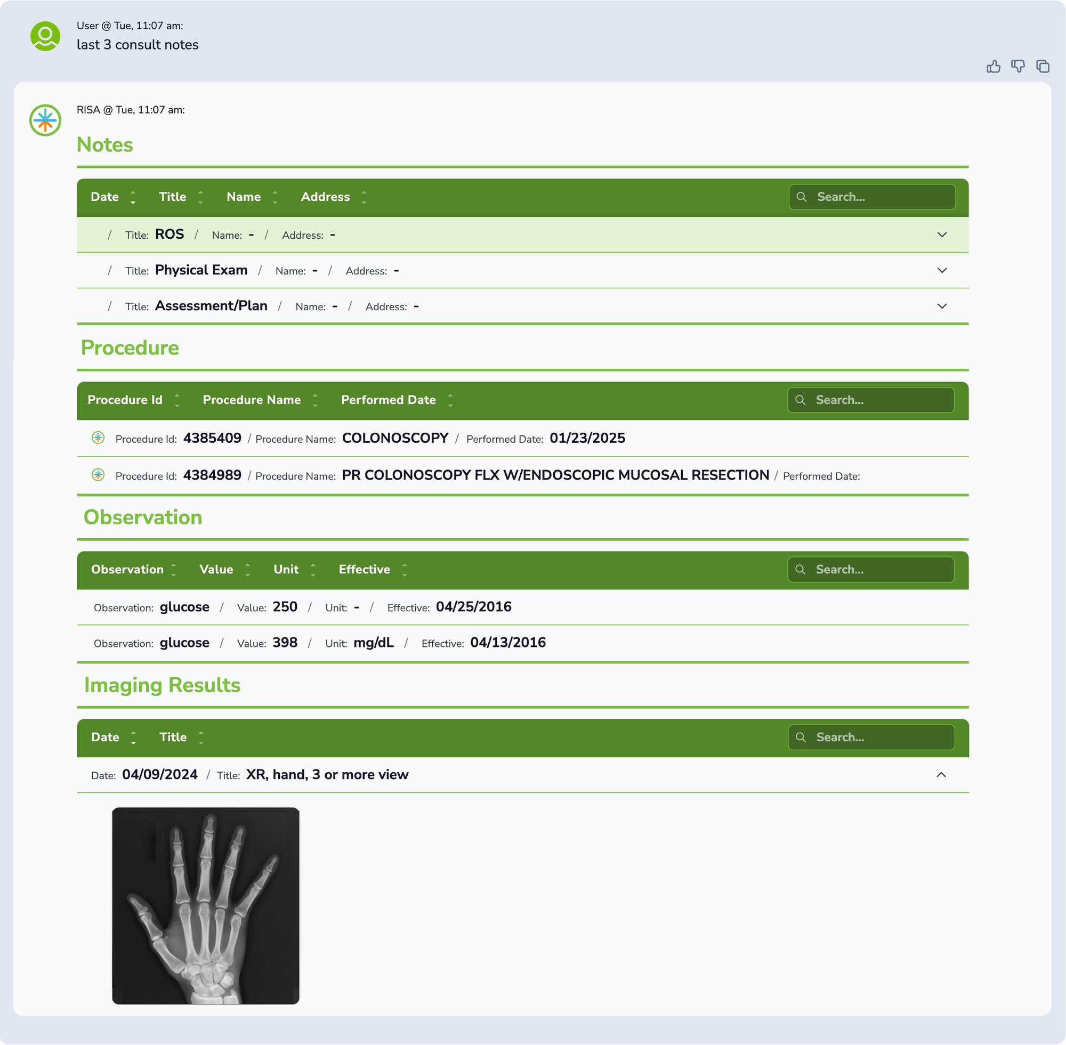Click the copy response icon
1066x1045 pixels.
tap(1043, 67)
